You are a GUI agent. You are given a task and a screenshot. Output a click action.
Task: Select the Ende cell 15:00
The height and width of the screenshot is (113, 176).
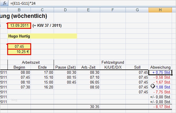(x=42, y=82)
